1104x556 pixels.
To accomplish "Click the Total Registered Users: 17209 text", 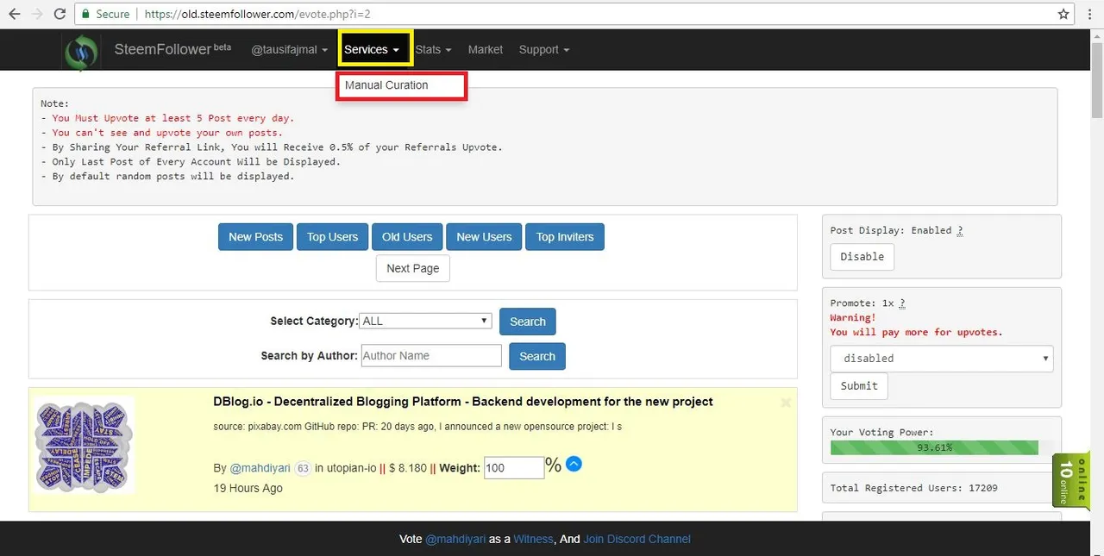I will click(913, 488).
